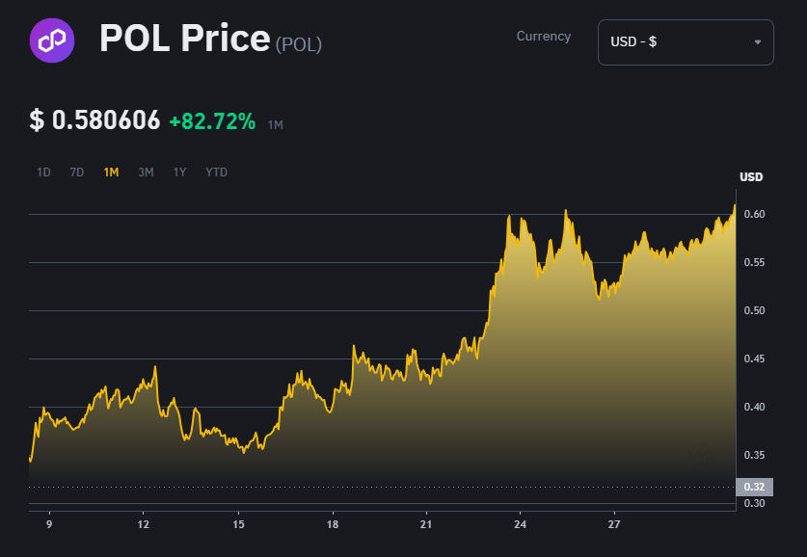
Task: Click the 0.55 y-axis label
Action: point(755,262)
